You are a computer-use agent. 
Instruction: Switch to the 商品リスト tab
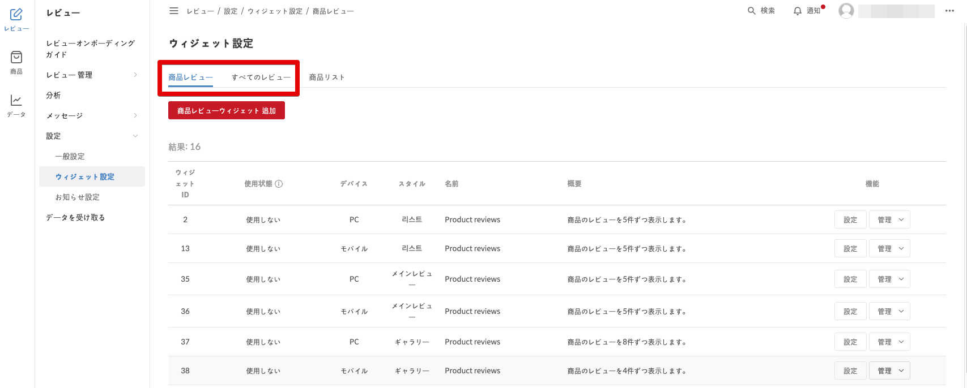click(327, 77)
